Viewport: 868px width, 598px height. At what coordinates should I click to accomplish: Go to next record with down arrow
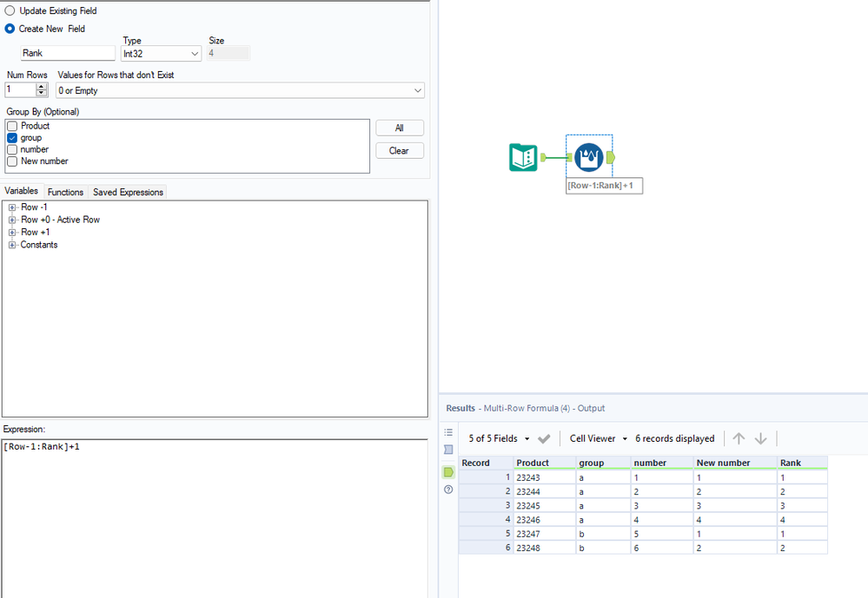tap(760, 438)
